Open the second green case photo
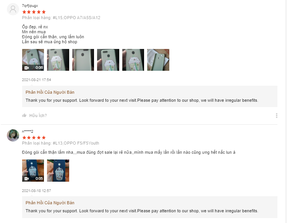The image size is (287, 223). 58,60
